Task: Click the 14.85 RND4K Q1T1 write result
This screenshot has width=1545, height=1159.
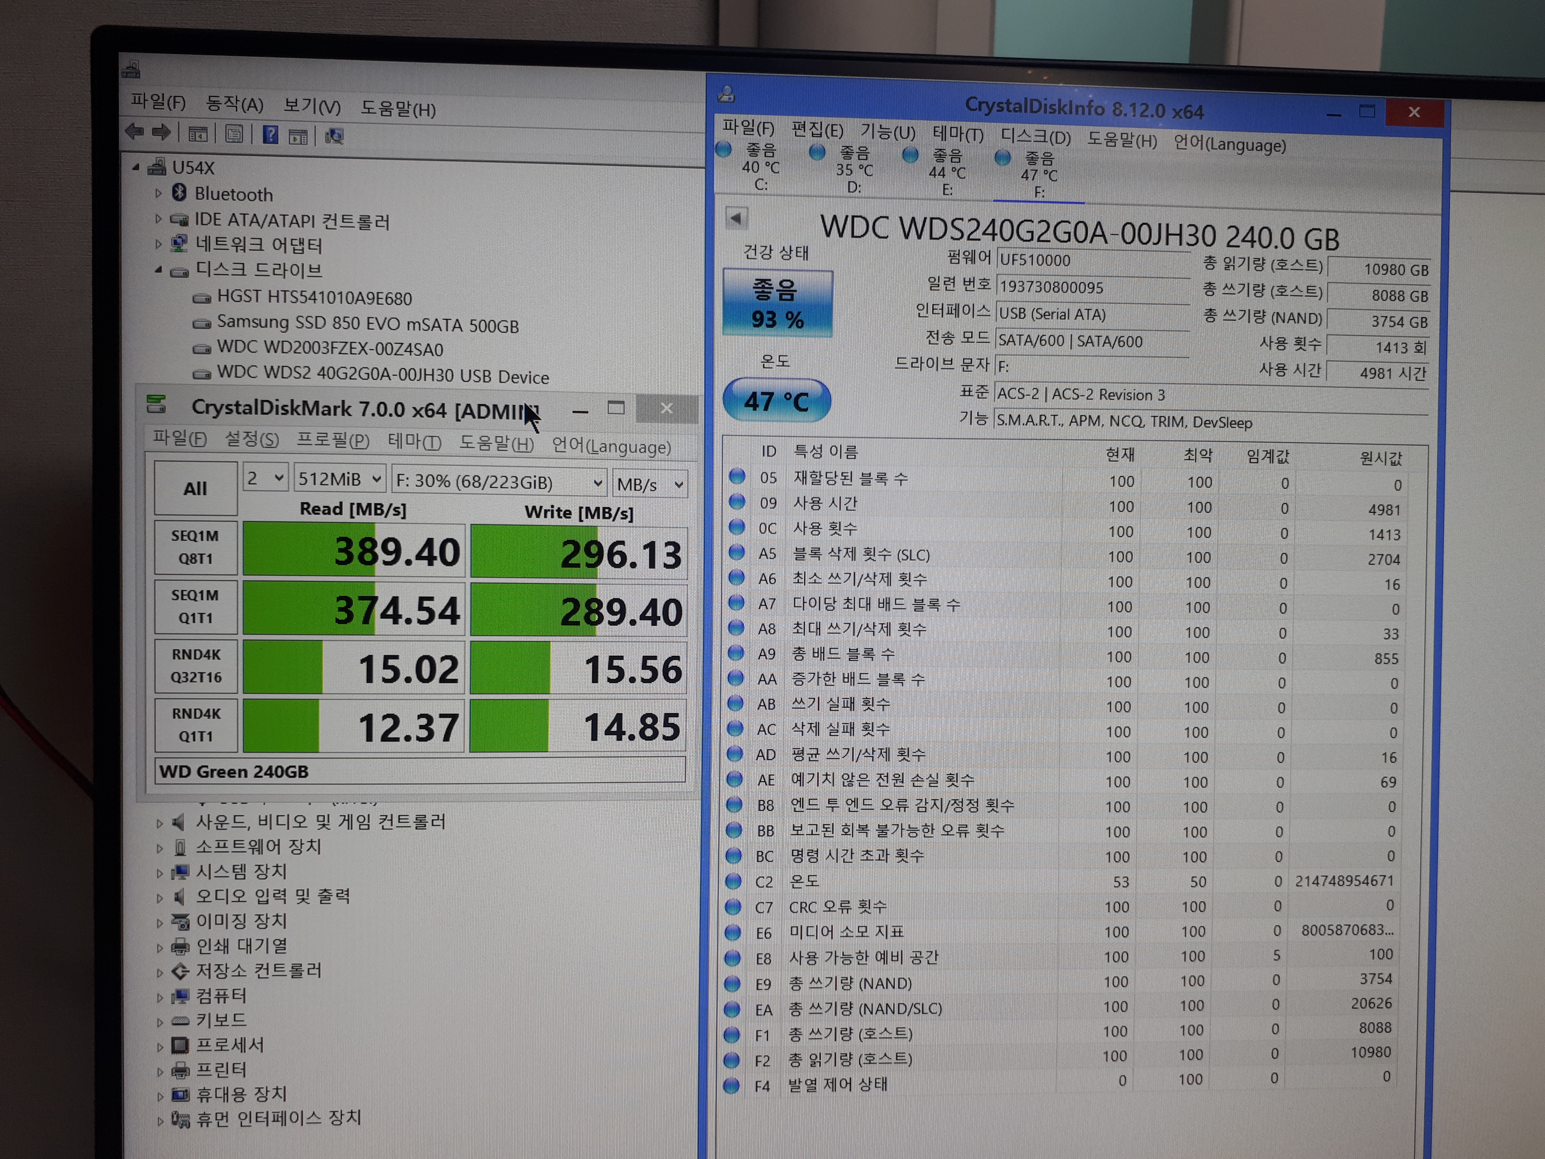Action: click(578, 727)
